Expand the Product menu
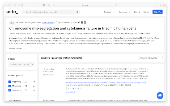The width and height of the screenshot is (170, 106). [x=108, y=12]
